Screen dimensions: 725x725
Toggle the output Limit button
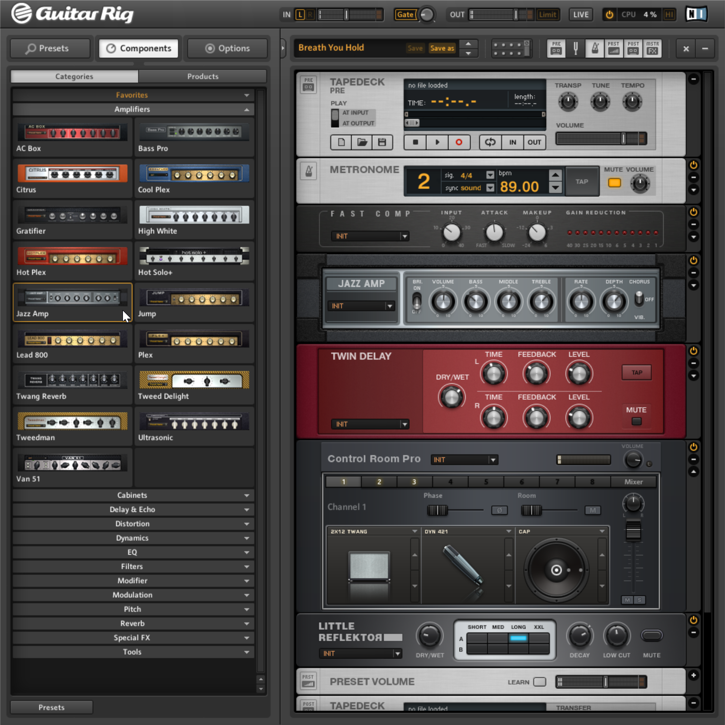pyautogui.click(x=547, y=15)
